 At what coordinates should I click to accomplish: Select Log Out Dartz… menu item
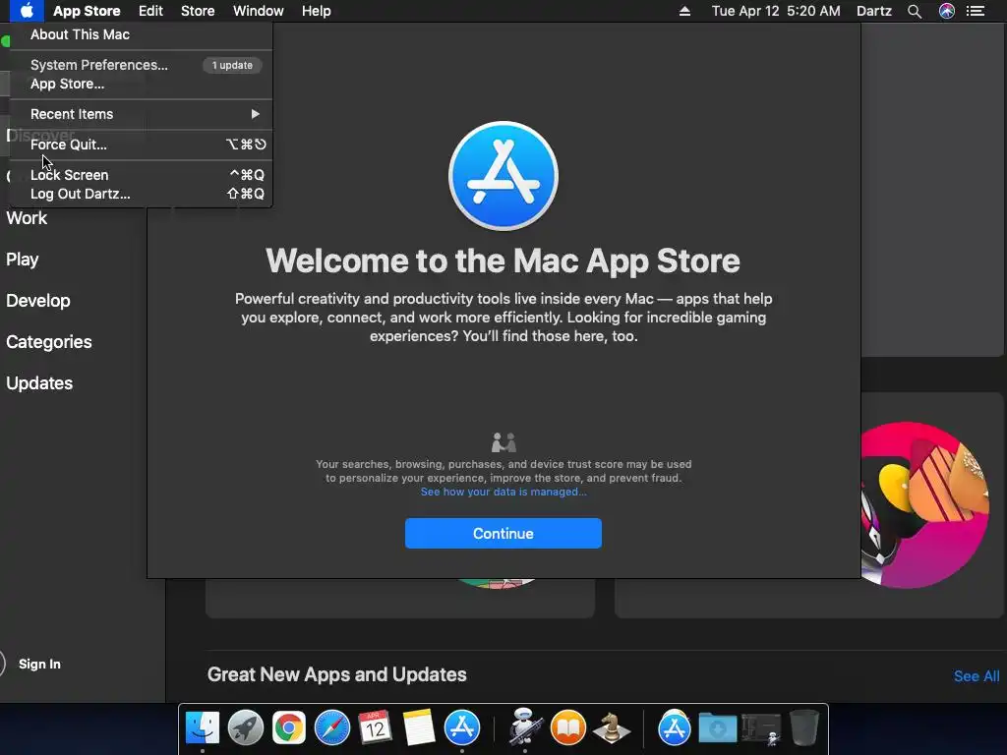142,194
